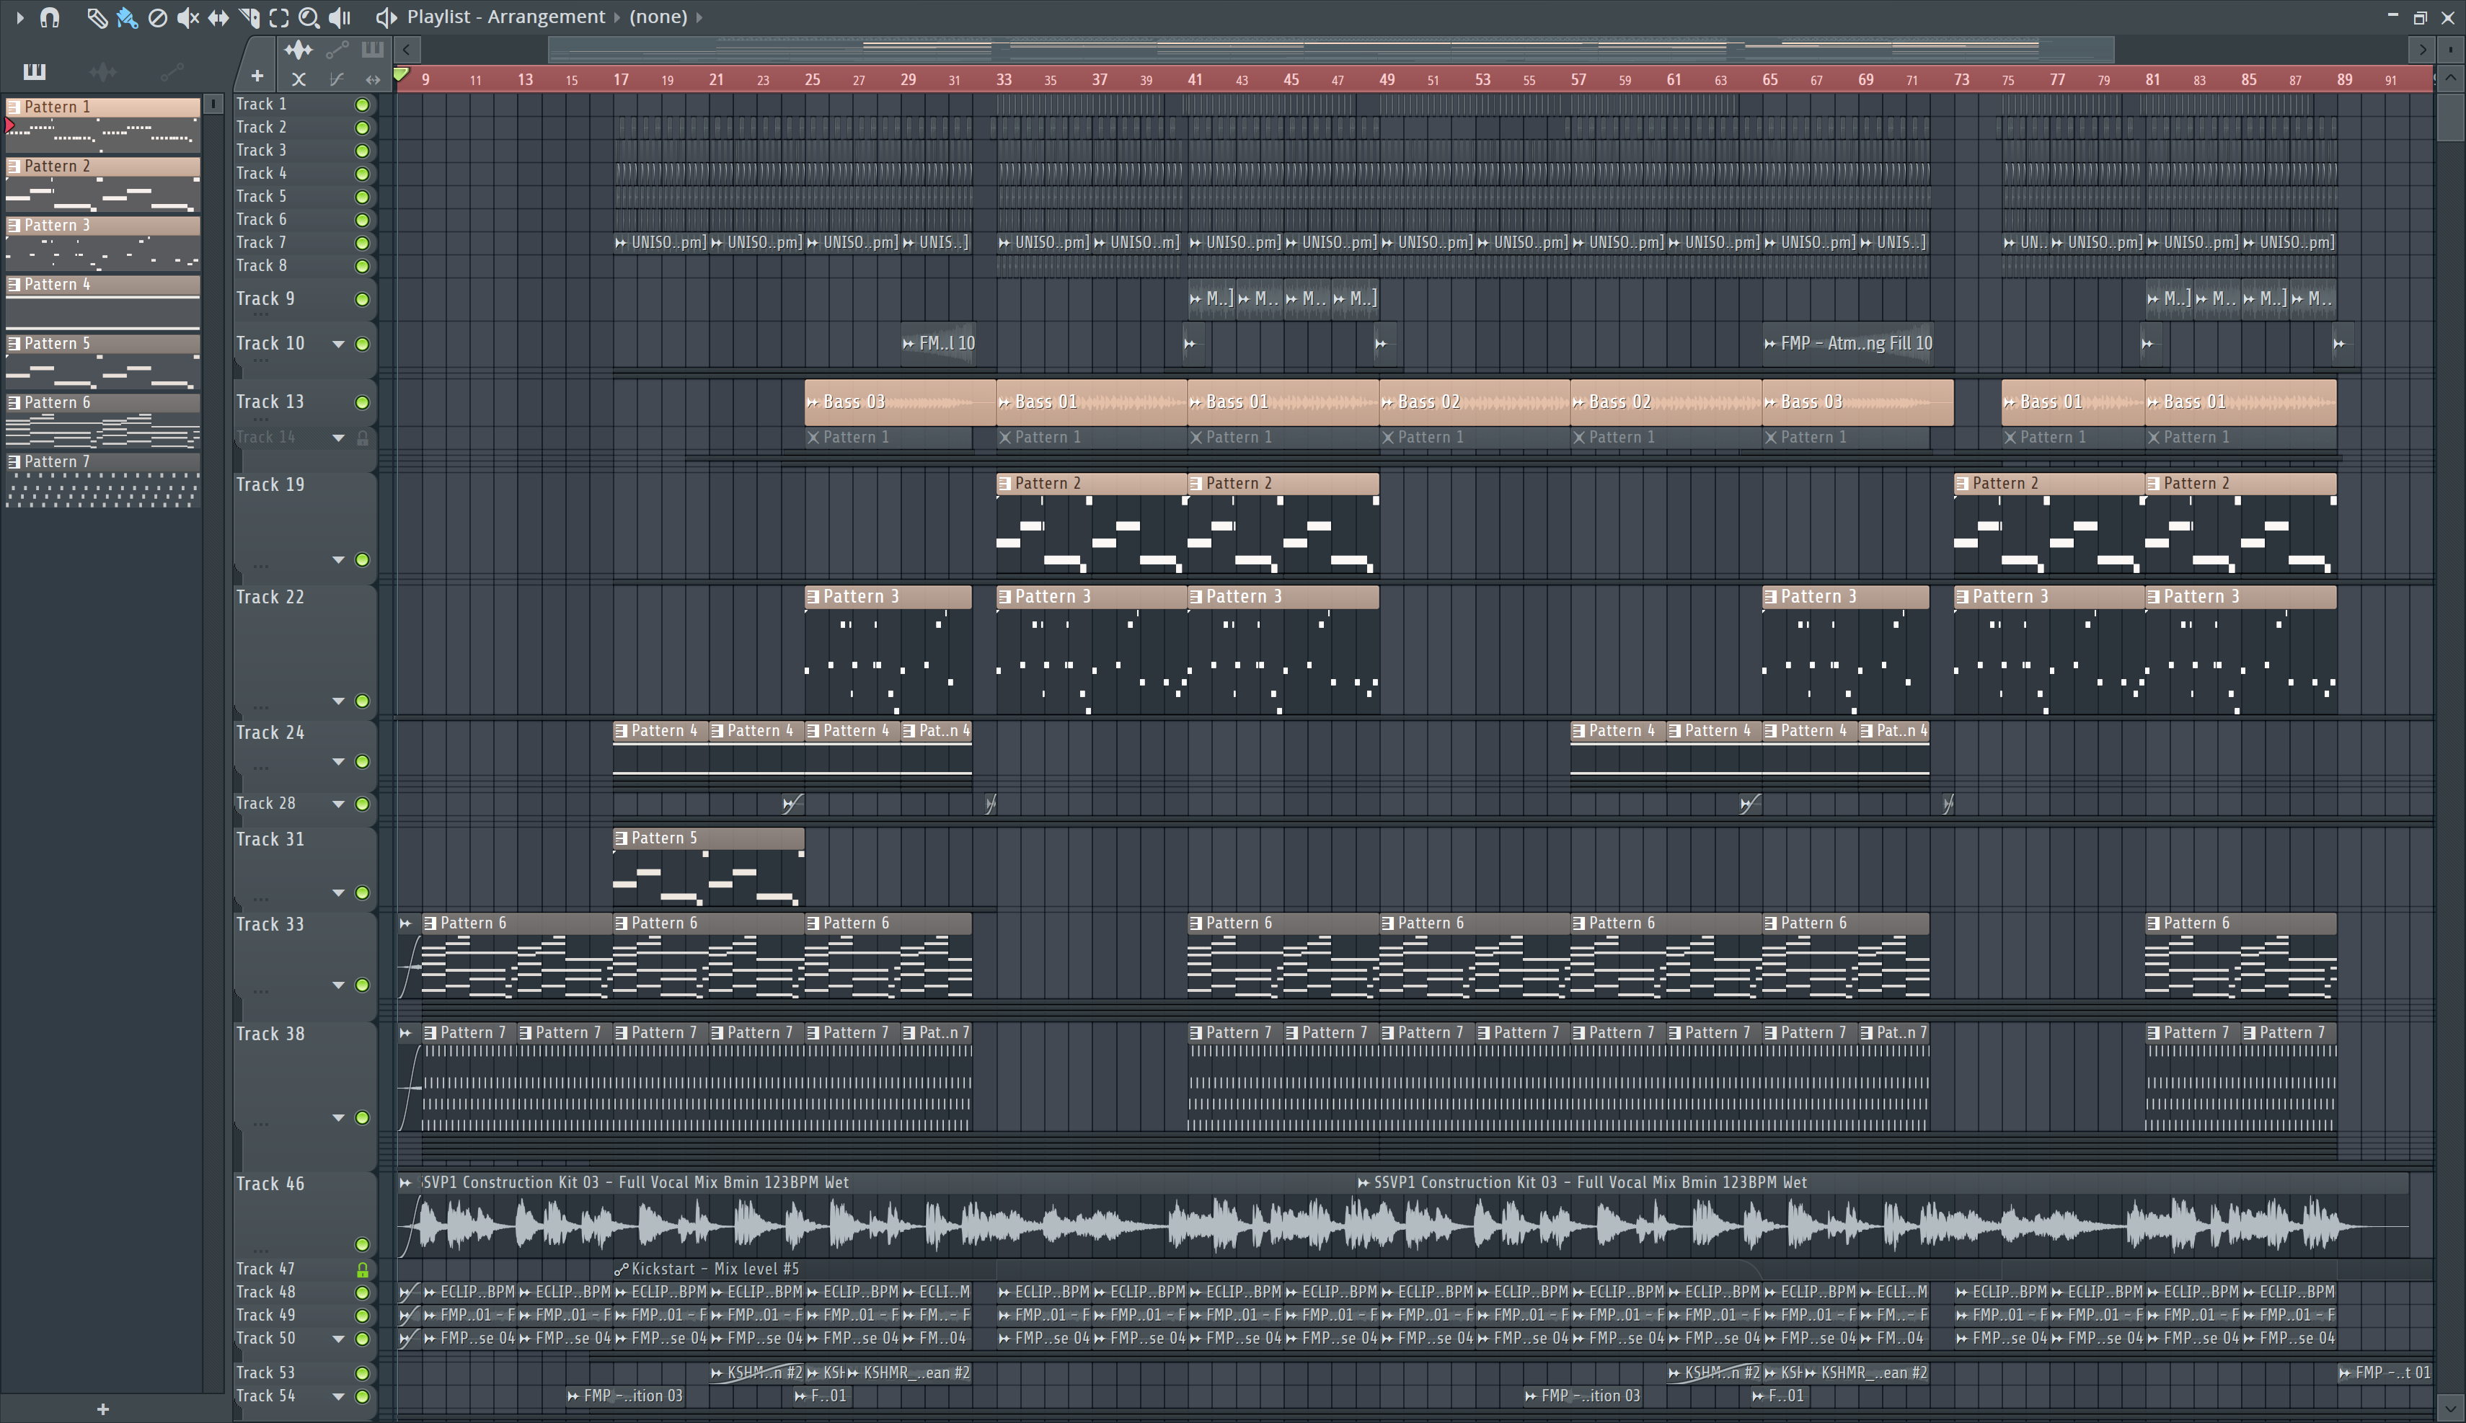The image size is (2466, 1423).
Task: Show audio clips tab in the picker
Action: [x=102, y=71]
